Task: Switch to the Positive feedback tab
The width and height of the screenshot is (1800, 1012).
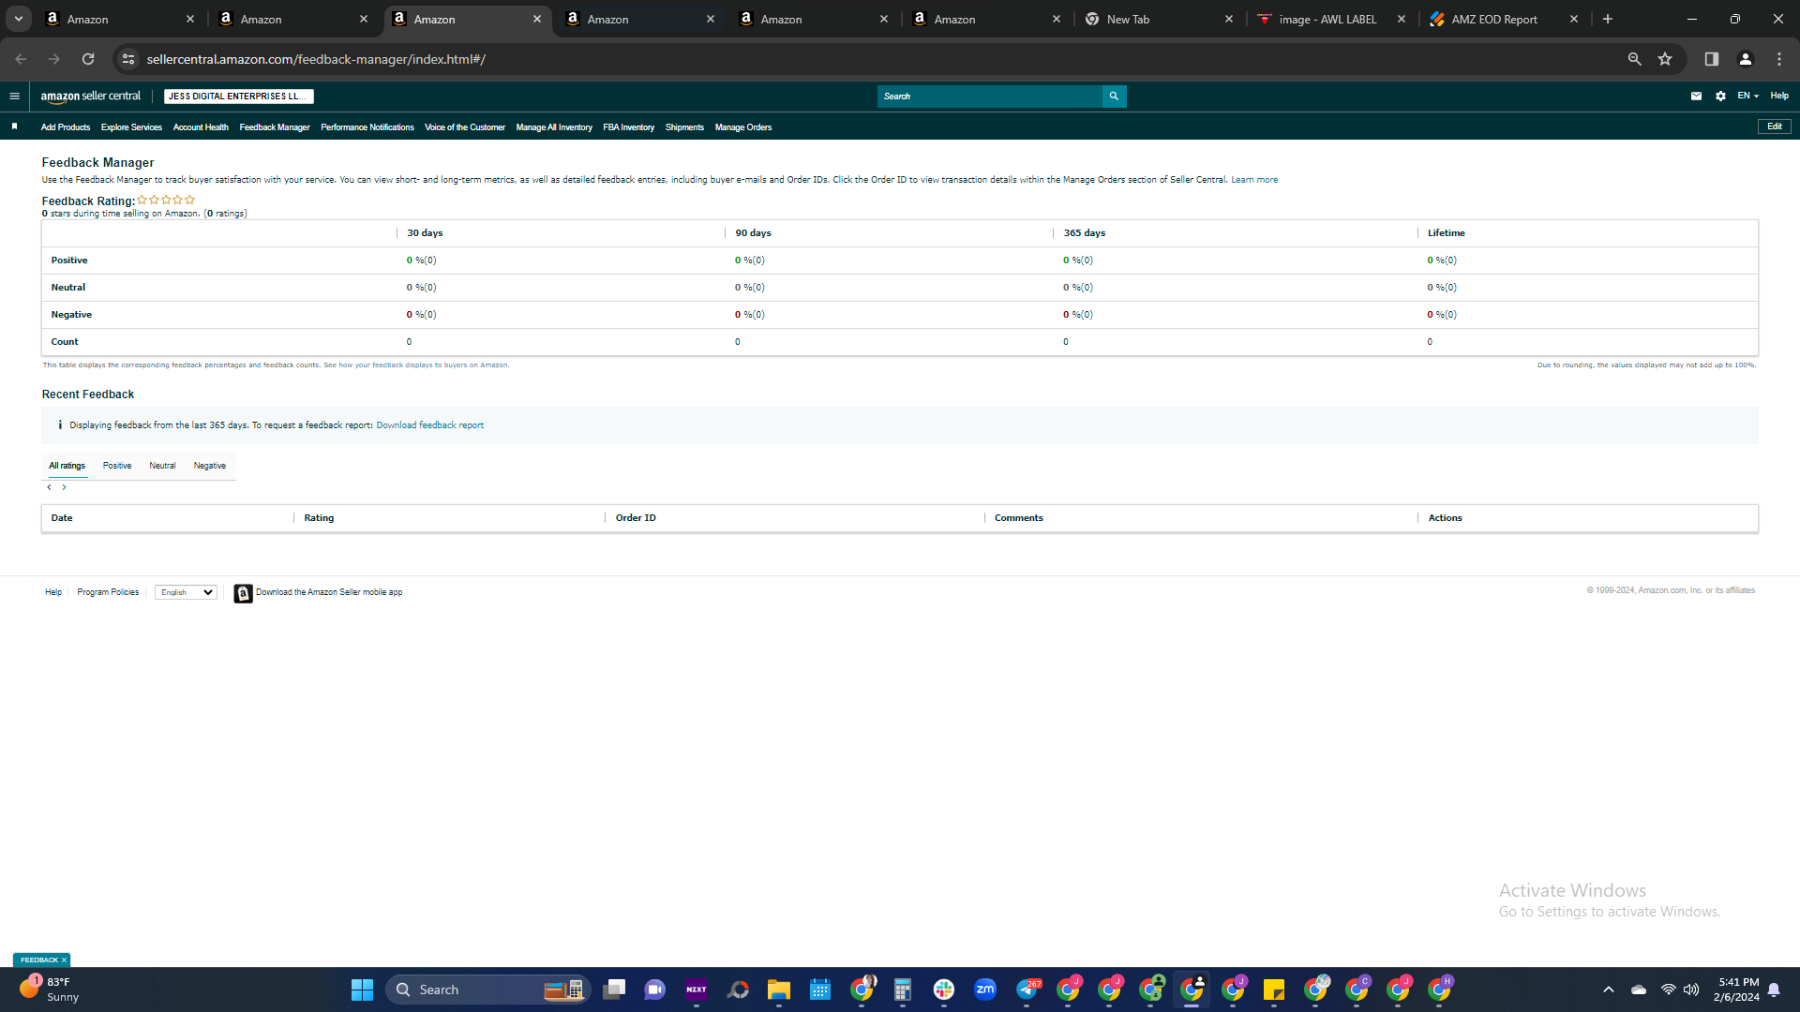Action: coord(117,466)
